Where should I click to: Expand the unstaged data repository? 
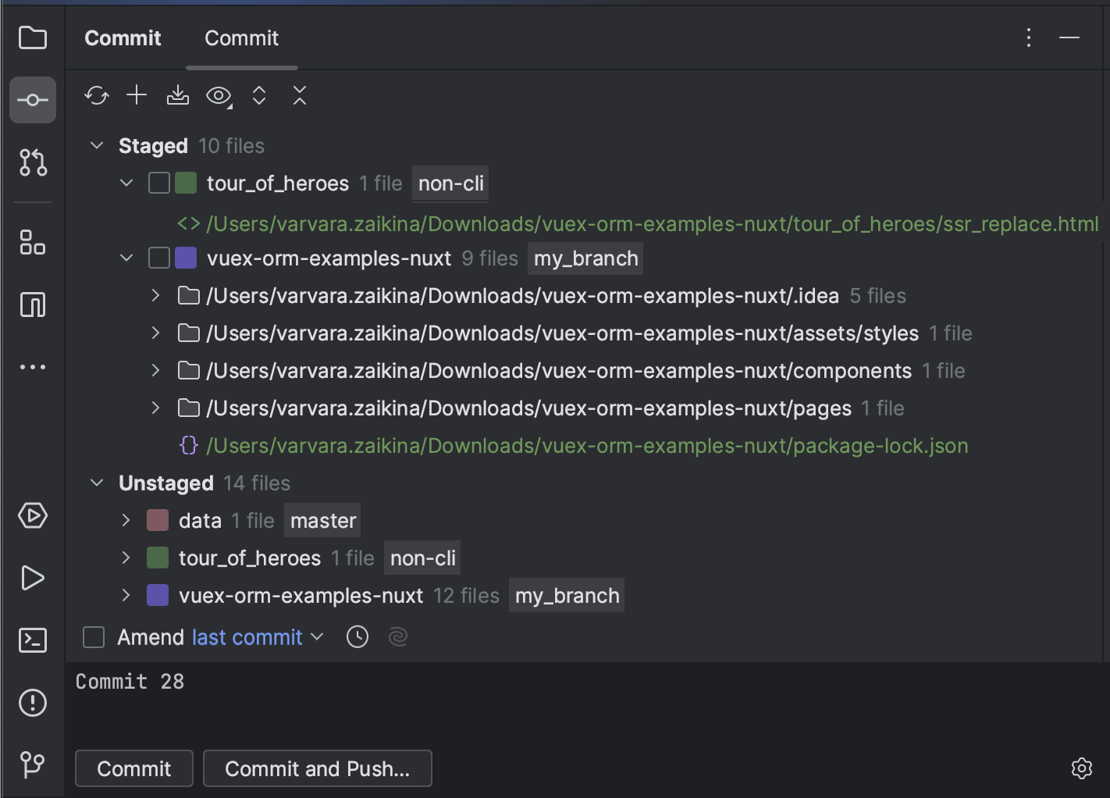[x=126, y=520]
